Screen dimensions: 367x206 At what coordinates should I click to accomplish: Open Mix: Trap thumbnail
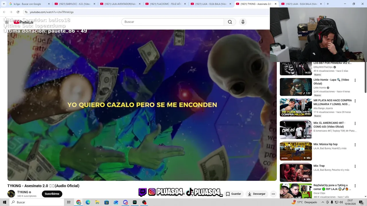[296, 173]
